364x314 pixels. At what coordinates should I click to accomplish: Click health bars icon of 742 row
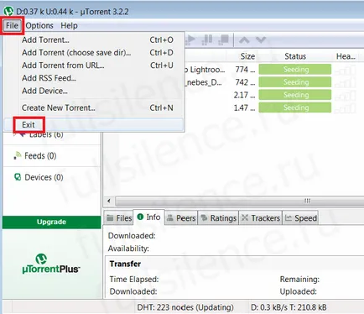(x=346, y=82)
